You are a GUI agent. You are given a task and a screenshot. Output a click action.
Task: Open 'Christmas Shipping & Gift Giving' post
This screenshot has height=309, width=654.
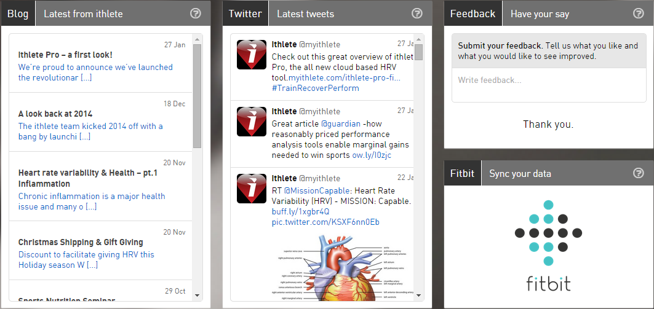[81, 243]
